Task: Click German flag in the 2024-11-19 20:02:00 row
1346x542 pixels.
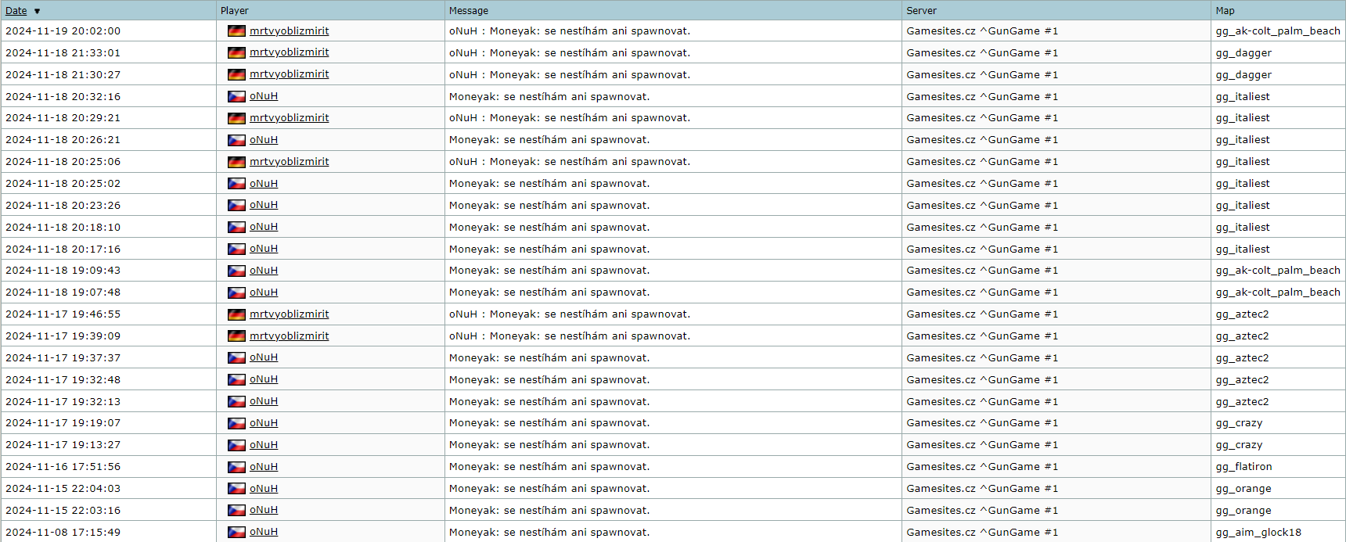Action: 236,31
